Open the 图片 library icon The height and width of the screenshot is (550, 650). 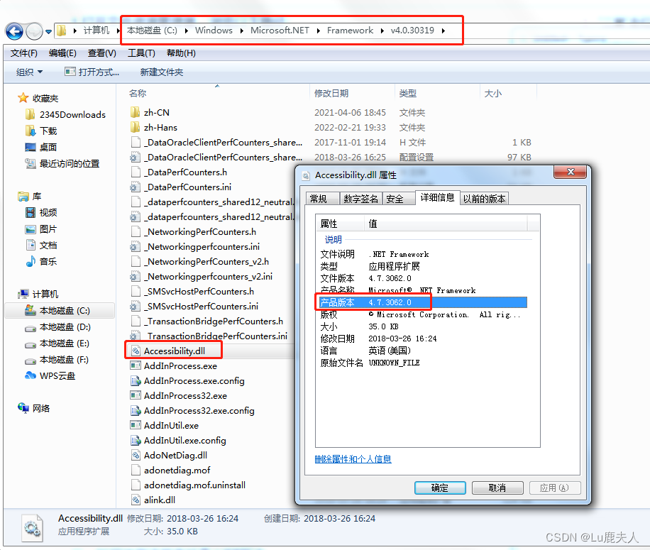point(31,229)
